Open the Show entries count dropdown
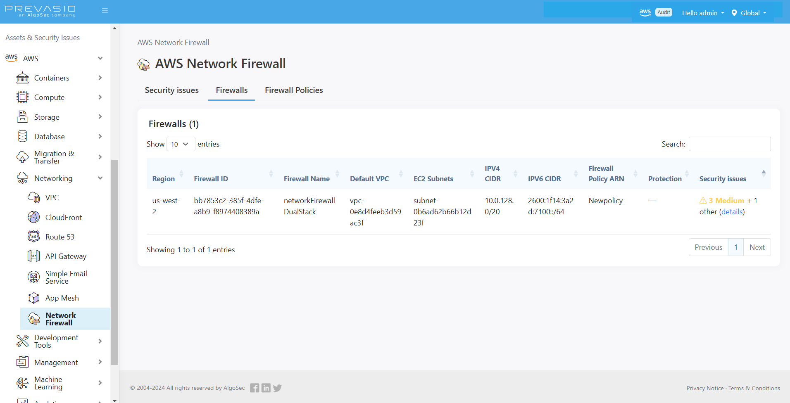This screenshot has width=790, height=403. pos(181,144)
